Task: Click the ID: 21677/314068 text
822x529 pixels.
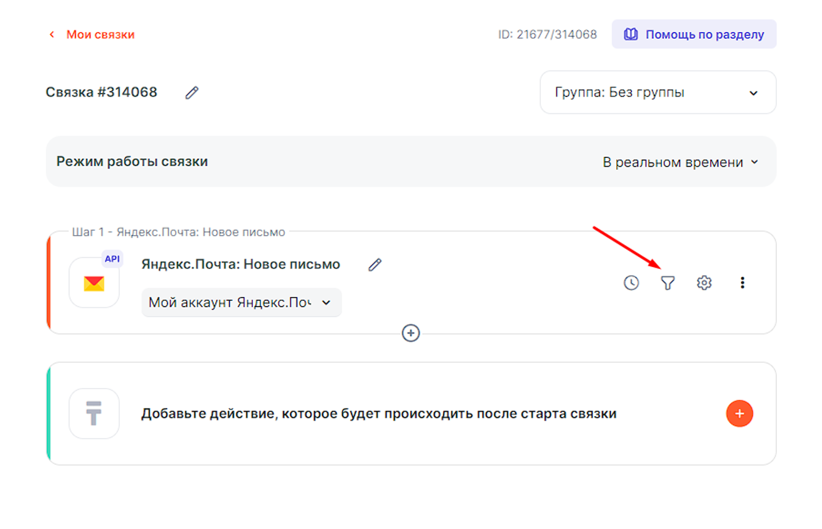Action: pyautogui.click(x=547, y=34)
